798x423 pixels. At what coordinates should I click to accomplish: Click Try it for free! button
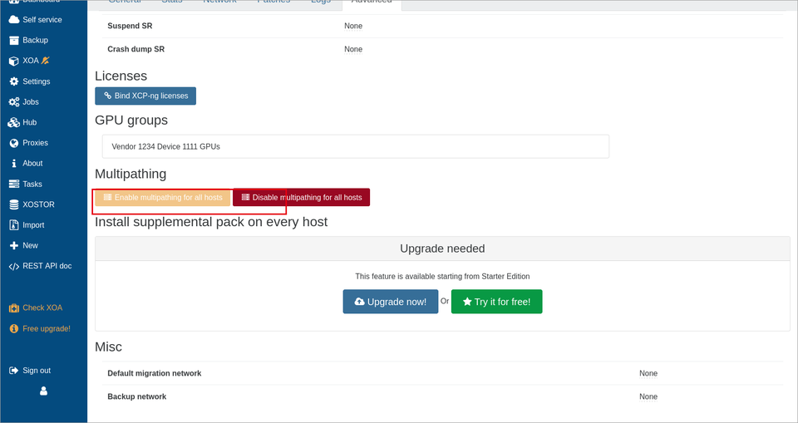point(497,302)
